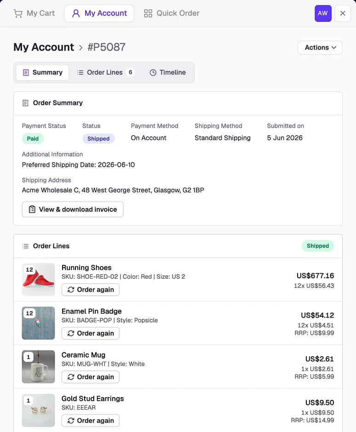Close the account panel with X
The height and width of the screenshot is (432, 356).
(x=343, y=13)
